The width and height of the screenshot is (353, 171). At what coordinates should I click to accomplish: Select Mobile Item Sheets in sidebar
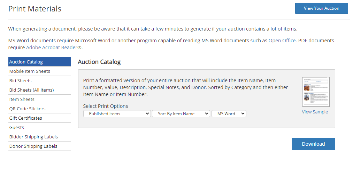pyautogui.click(x=40, y=71)
